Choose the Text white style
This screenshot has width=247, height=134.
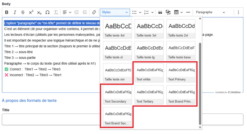pyautogui.click(x=149, y=73)
